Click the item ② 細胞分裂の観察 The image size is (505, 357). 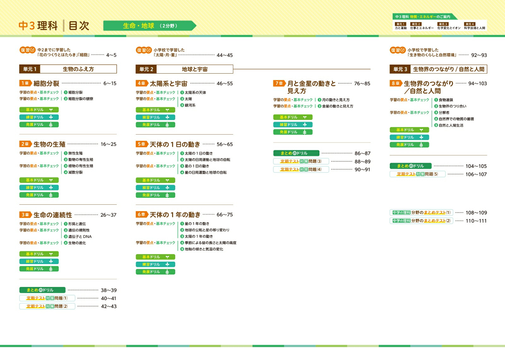[79, 99]
